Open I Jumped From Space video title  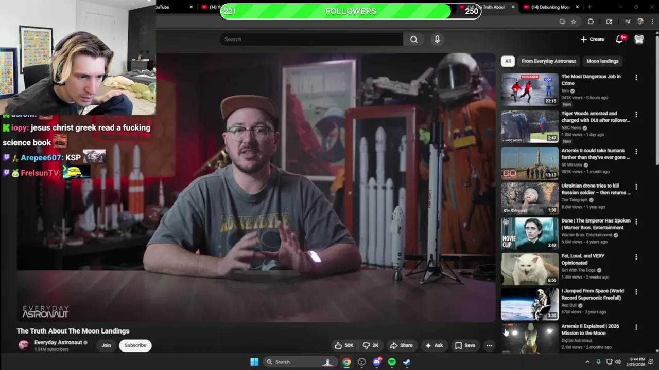pos(593,294)
